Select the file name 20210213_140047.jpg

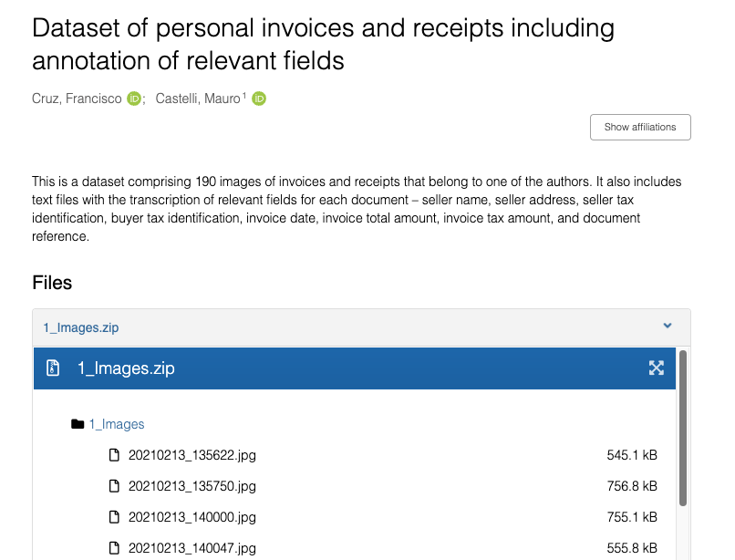pyautogui.click(x=192, y=548)
